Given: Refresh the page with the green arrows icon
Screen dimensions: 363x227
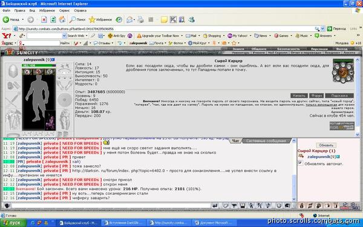Looking at the screenshot, I should (53, 20).
